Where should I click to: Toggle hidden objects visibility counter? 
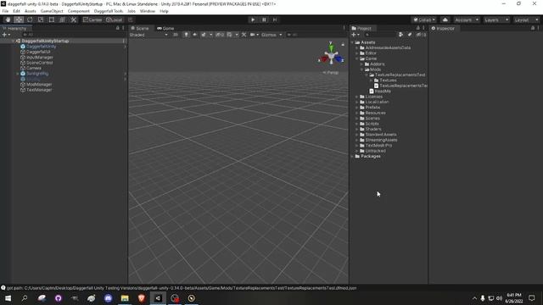click(220, 35)
